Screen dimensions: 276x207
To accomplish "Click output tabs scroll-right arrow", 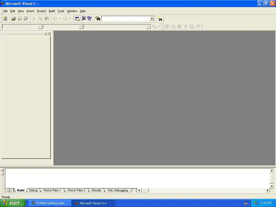I will (12, 190).
